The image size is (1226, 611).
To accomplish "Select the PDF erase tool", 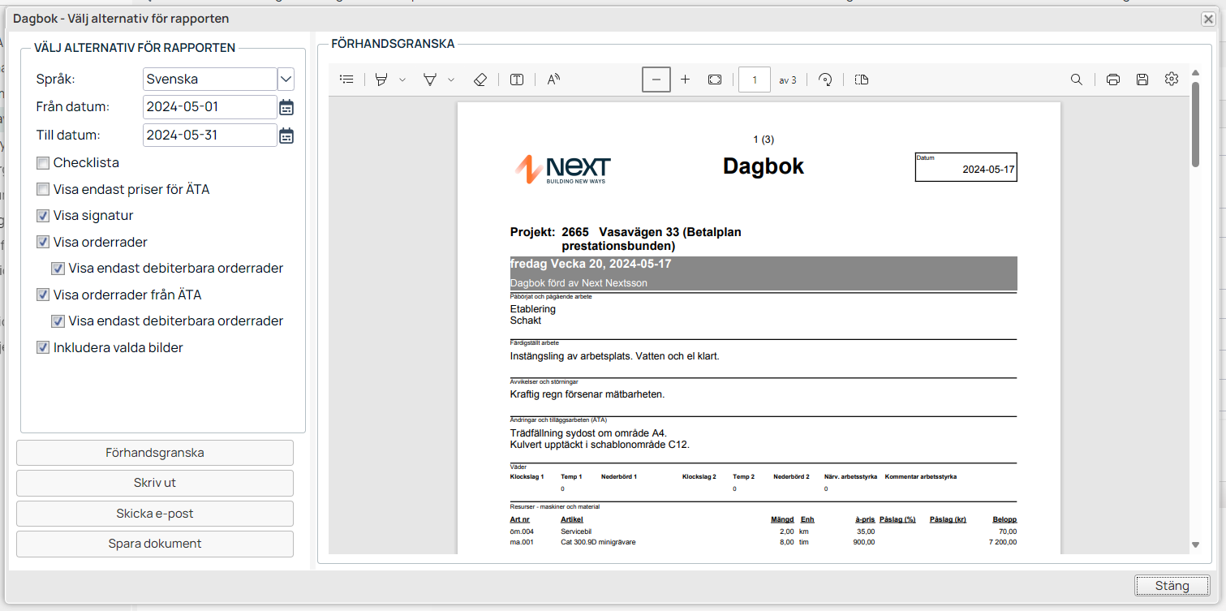I will click(x=480, y=80).
